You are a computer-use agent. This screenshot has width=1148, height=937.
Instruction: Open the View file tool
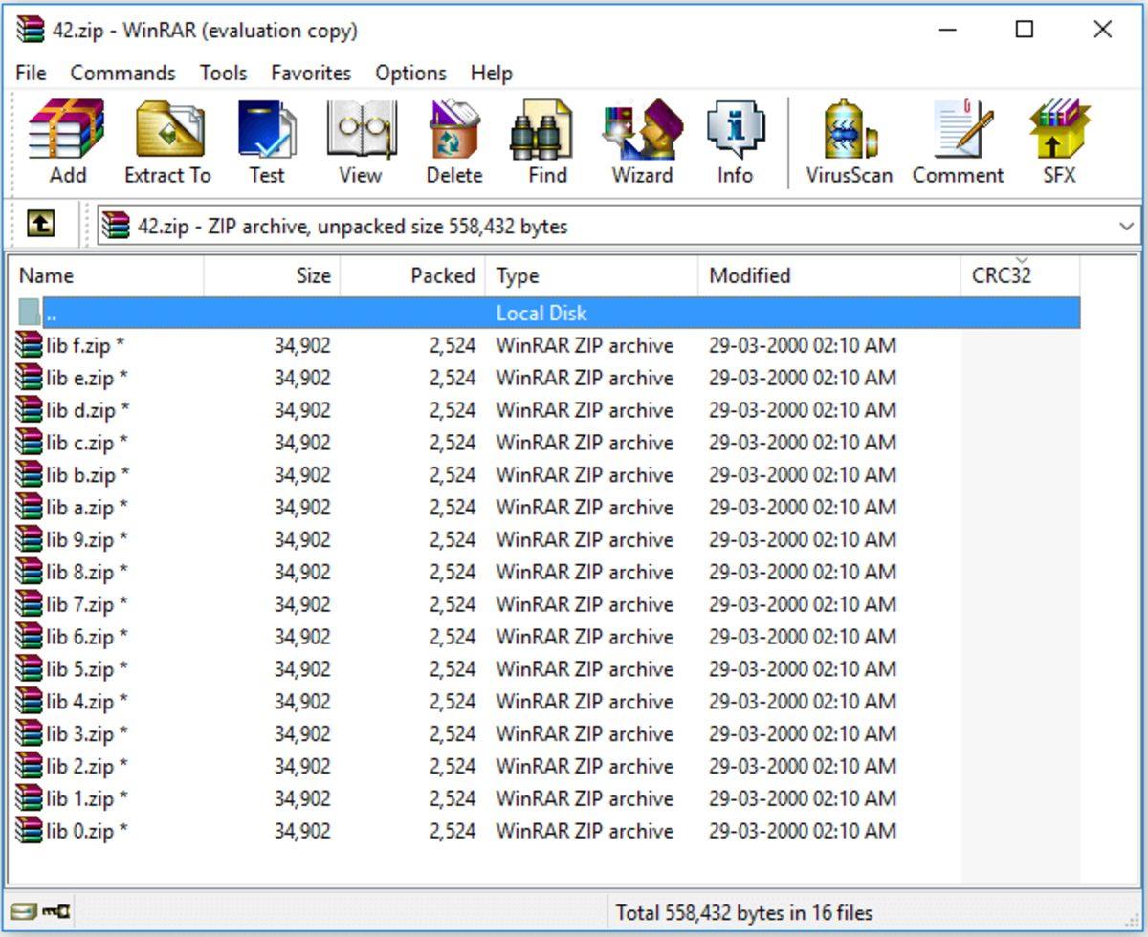360,142
